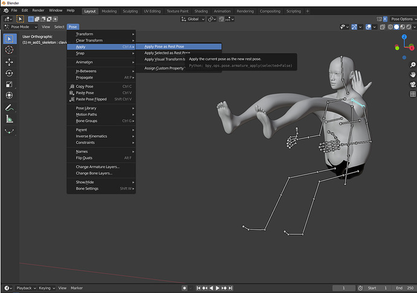
Task: Click the Blender logo menu icon
Action: [x=6, y=11]
